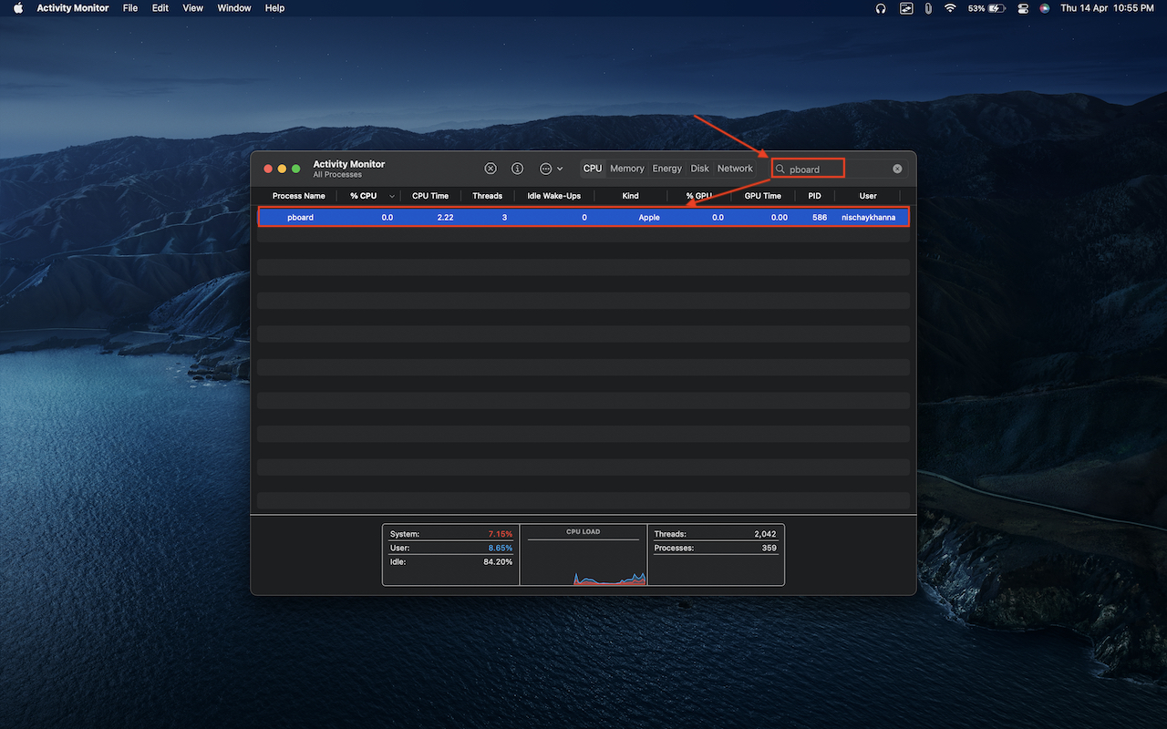Open process info with the i button

click(518, 169)
